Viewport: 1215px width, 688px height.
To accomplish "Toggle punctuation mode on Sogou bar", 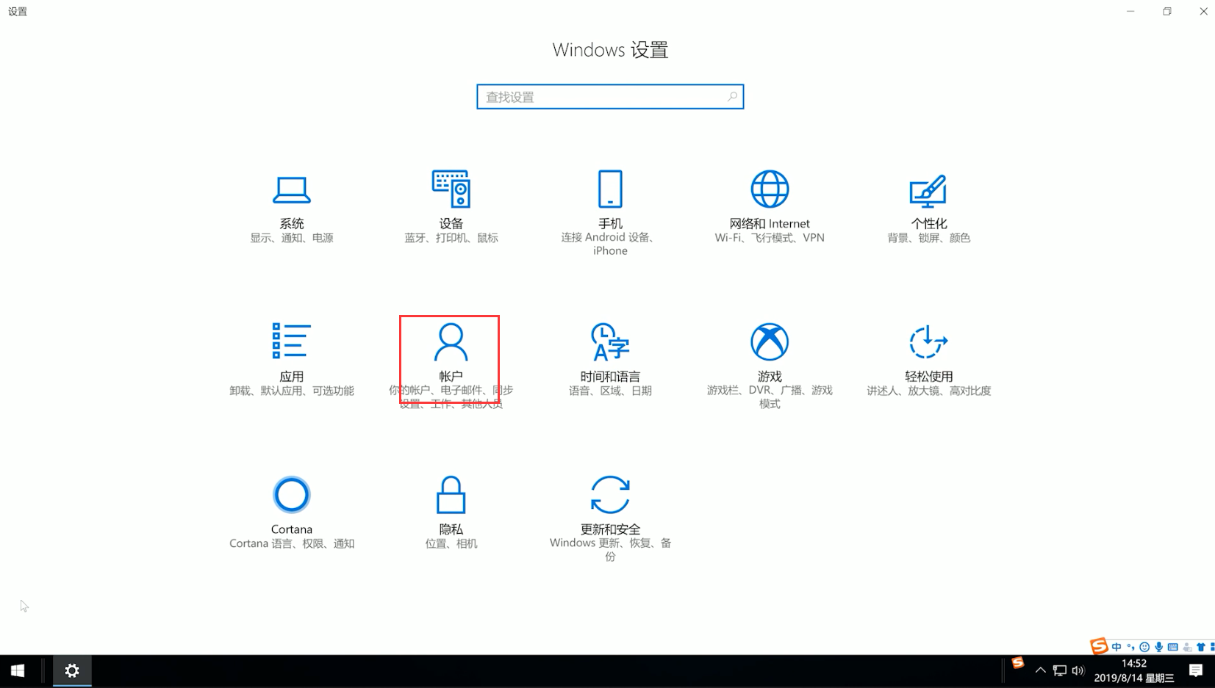I will pyautogui.click(x=1130, y=647).
